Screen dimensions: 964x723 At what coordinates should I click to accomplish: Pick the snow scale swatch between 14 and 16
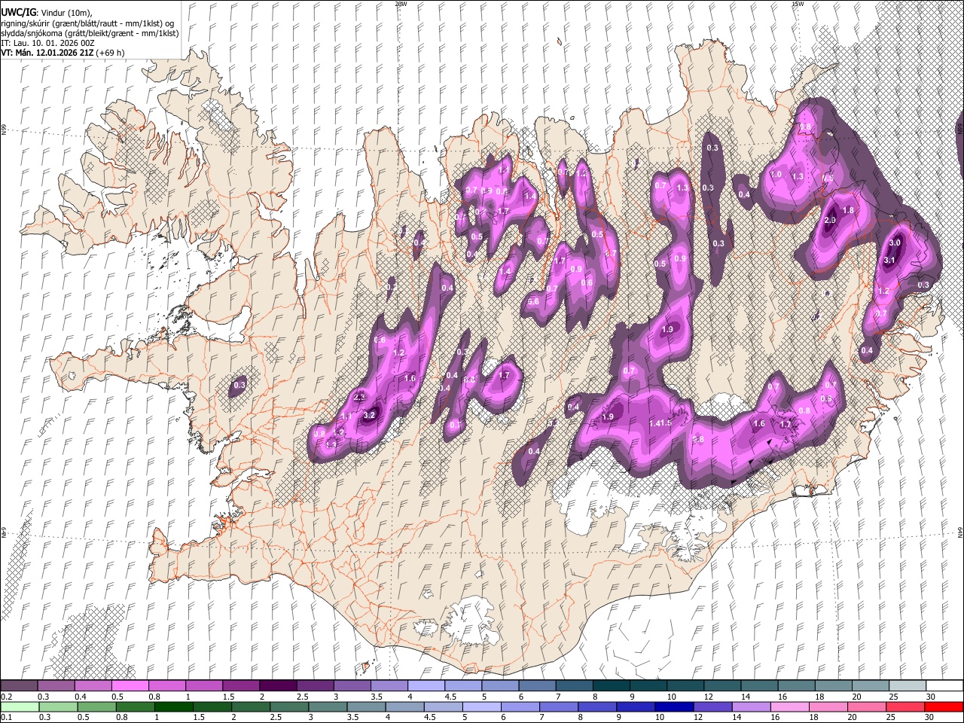pos(758,685)
